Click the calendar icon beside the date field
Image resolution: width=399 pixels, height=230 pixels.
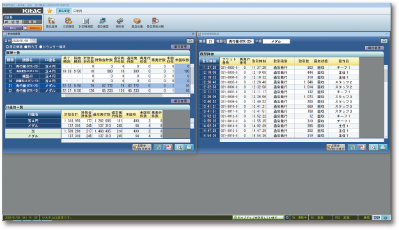[34, 41]
